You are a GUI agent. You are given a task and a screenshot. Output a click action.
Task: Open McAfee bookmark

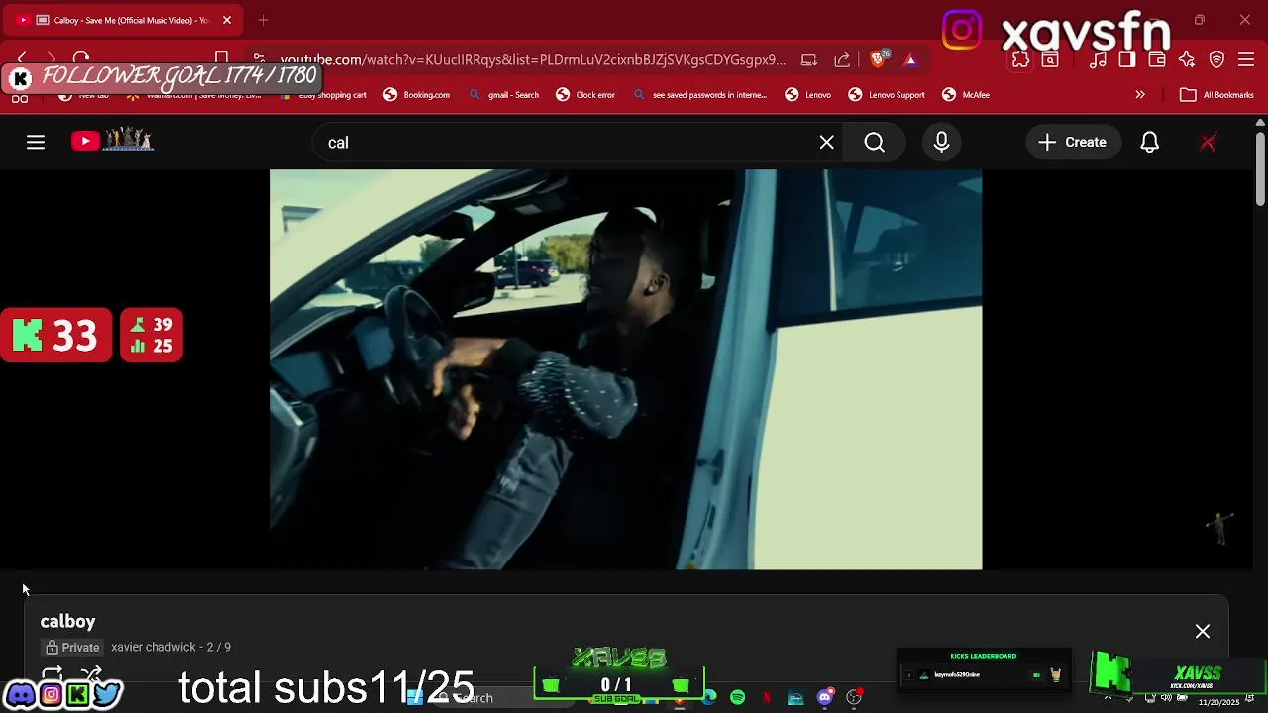click(966, 95)
